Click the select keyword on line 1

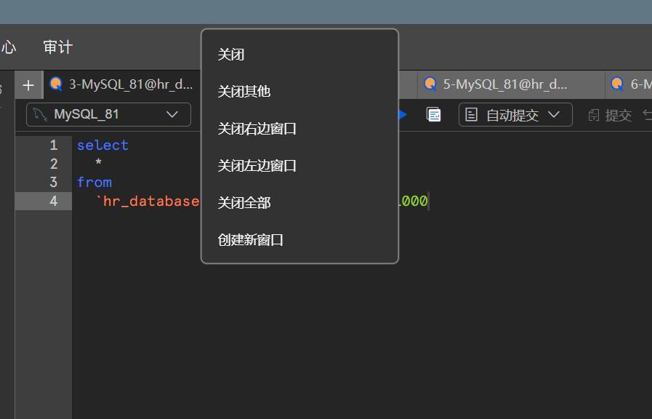pyautogui.click(x=102, y=145)
